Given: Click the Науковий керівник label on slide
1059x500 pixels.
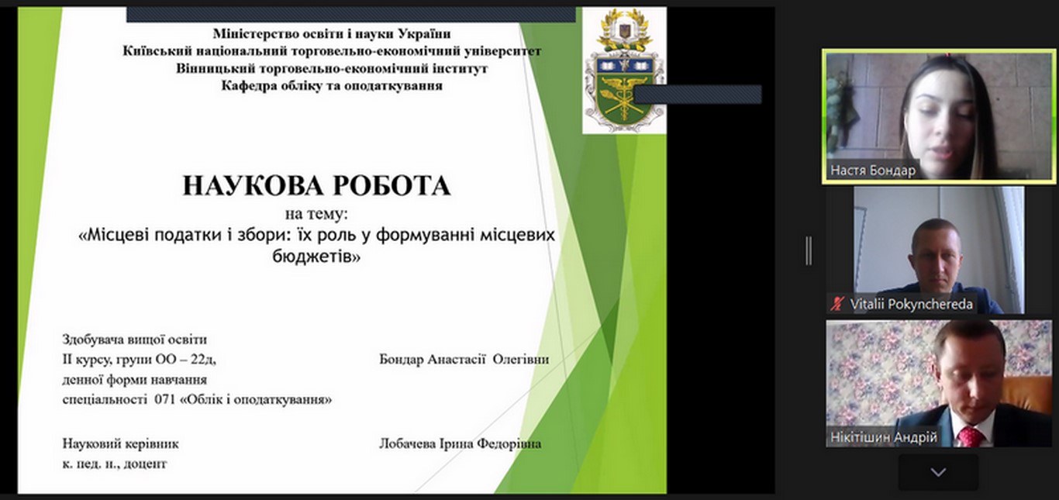Looking at the screenshot, I should pyautogui.click(x=120, y=444).
